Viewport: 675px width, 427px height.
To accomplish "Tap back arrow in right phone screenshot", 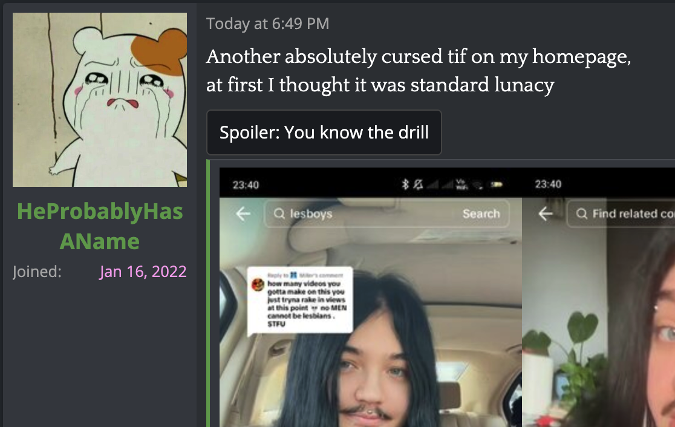I will pos(545,213).
